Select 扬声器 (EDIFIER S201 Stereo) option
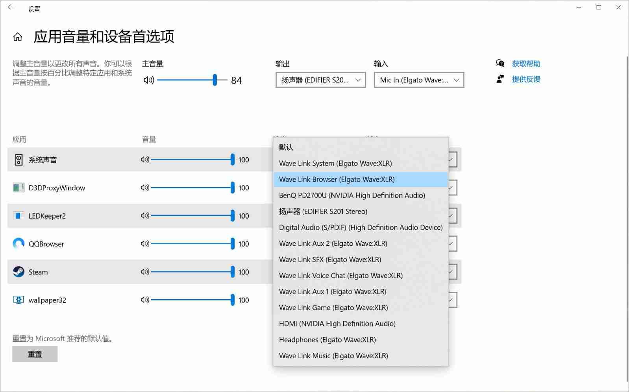Image resolution: width=629 pixels, height=392 pixels. point(361,212)
